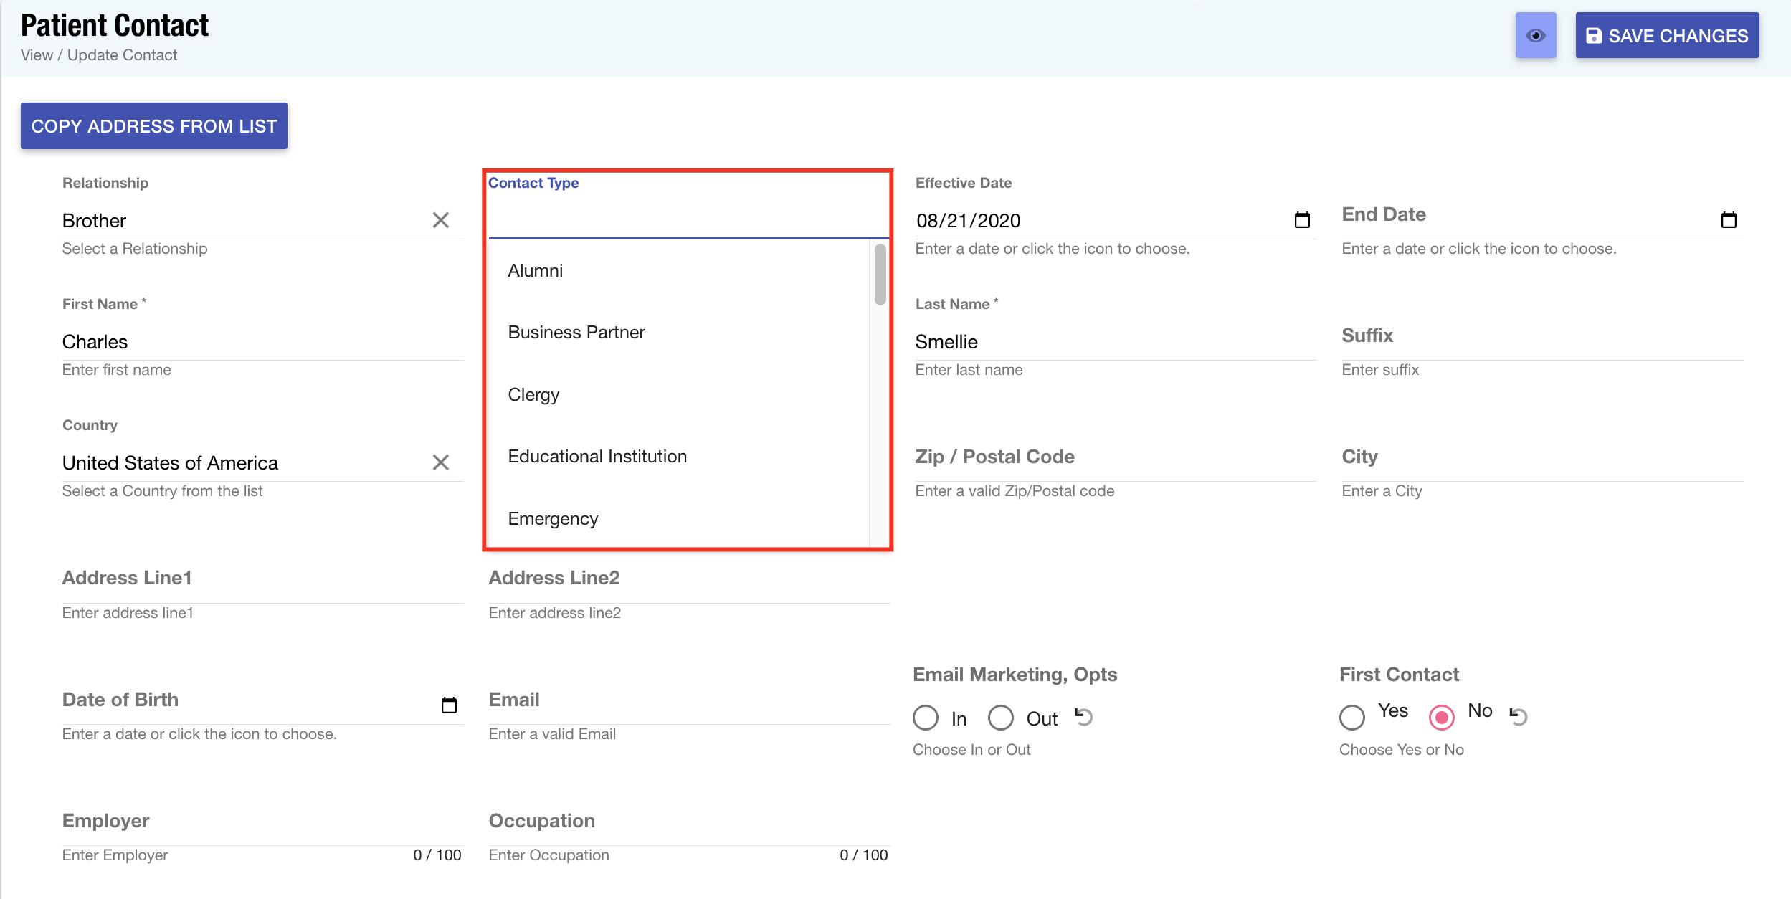1791x899 pixels.
Task: Choose Yes for First Contact
Action: 1352,717
